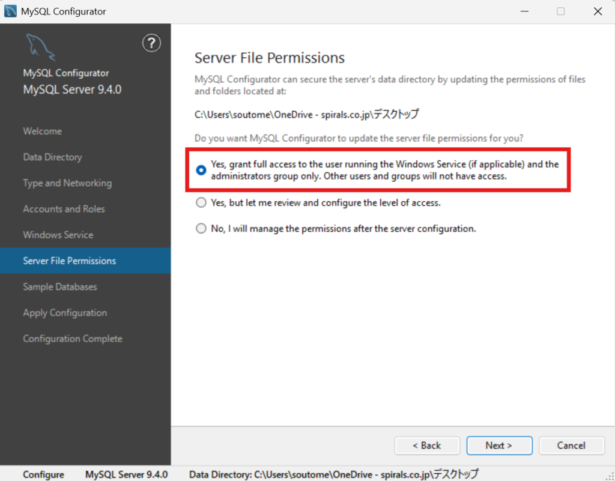The width and height of the screenshot is (615, 481).
Task: Click the Back button
Action: point(426,446)
